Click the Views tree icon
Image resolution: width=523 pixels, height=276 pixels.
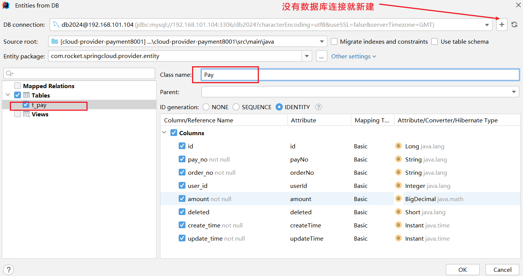(x=26, y=114)
